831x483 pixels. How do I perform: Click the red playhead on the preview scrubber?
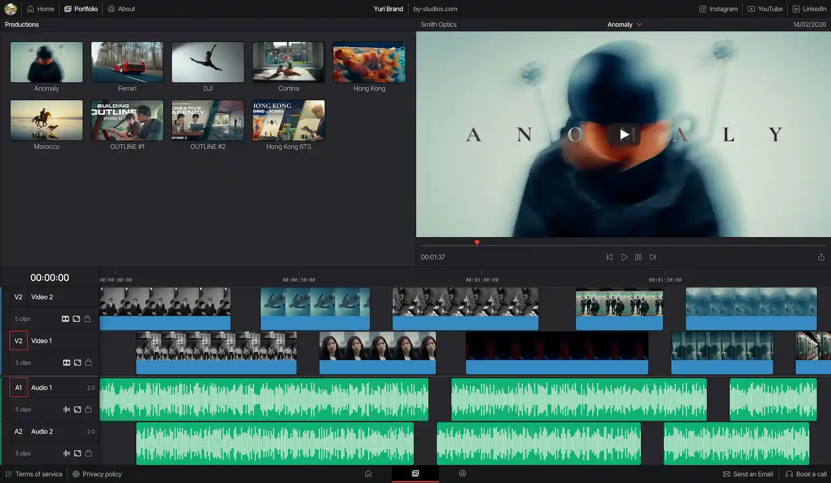pyautogui.click(x=476, y=243)
